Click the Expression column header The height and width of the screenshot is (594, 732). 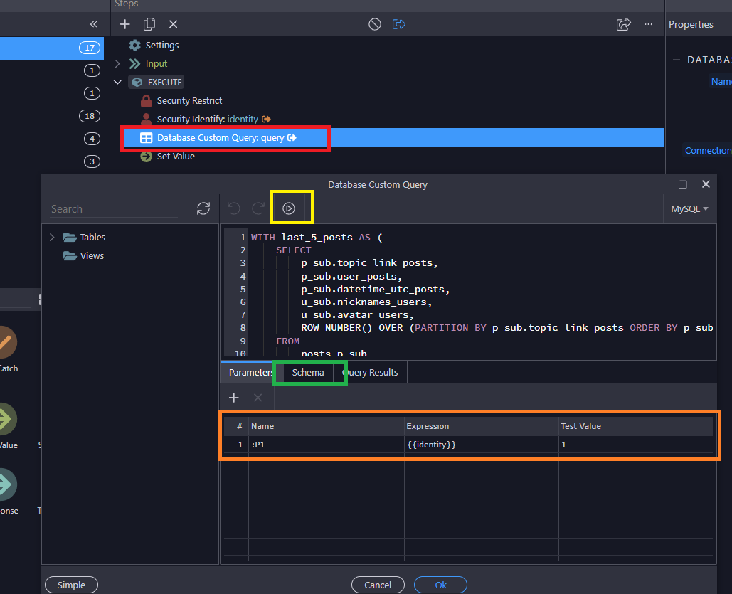pyautogui.click(x=482, y=426)
